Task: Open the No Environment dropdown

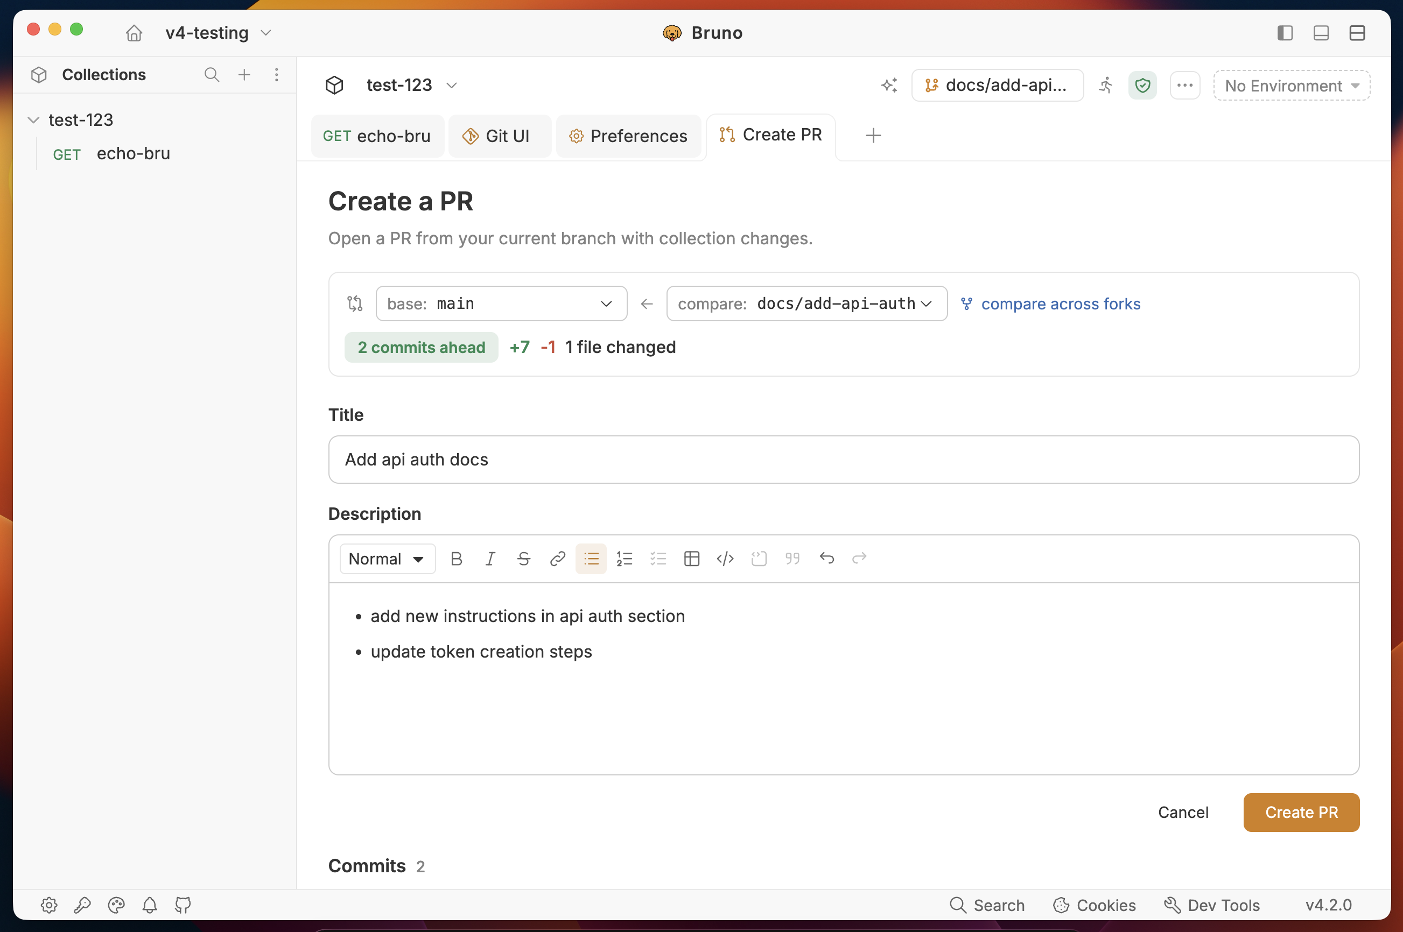Action: click(x=1292, y=86)
